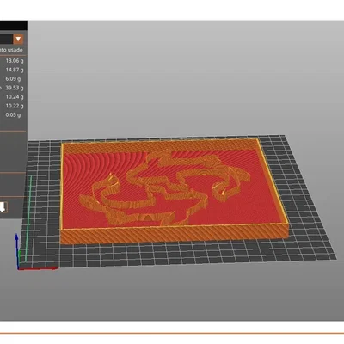The width and height of the screenshot is (344, 344).
Task: Click the 14.87 g filament value
Action: click(x=15, y=70)
